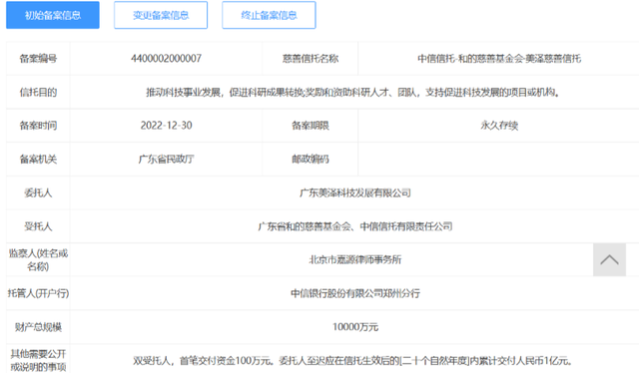Image resolution: width=639 pixels, height=373 pixels.
Task: Select the filing date 2022-12-30
Action: [166, 126]
